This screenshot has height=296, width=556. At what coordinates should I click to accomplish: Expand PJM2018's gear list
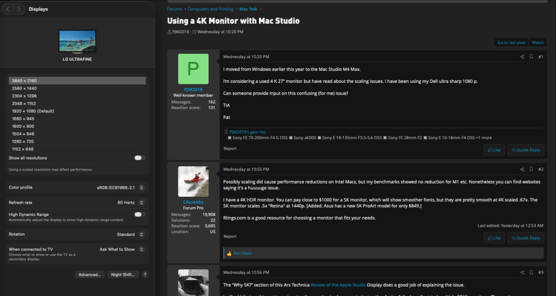click(248, 132)
